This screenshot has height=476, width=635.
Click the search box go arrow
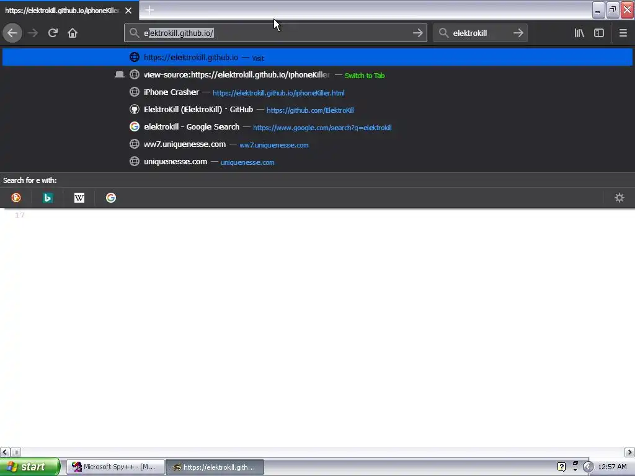tap(518, 33)
